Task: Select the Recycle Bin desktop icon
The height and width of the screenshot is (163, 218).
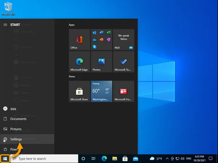Action: [8, 9]
